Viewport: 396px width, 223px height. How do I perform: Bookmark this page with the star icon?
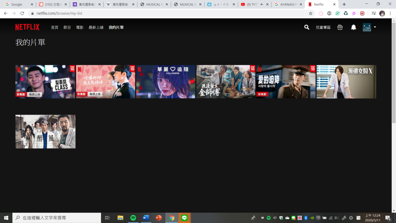pyautogui.click(x=311, y=14)
